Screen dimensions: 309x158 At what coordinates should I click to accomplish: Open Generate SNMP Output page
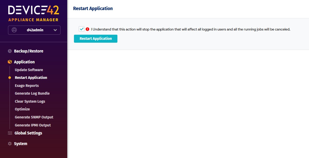tap(34, 117)
